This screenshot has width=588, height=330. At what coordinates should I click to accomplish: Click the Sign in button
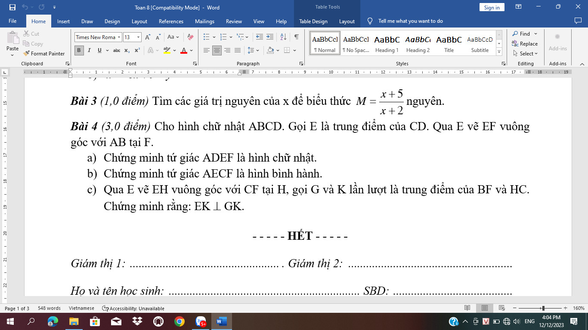point(492,7)
